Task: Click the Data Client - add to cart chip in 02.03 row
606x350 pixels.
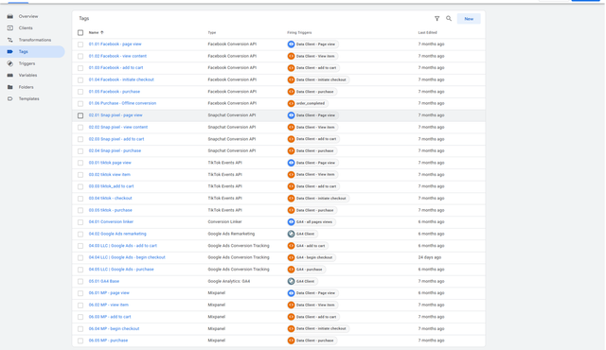Action: [313, 139]
